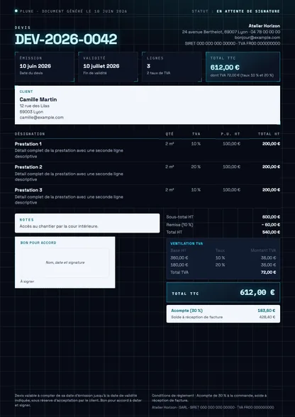Screen dimensions: 295x417
Task: Click the address line 24 avenue Berthelot
Action: point(231,32)
